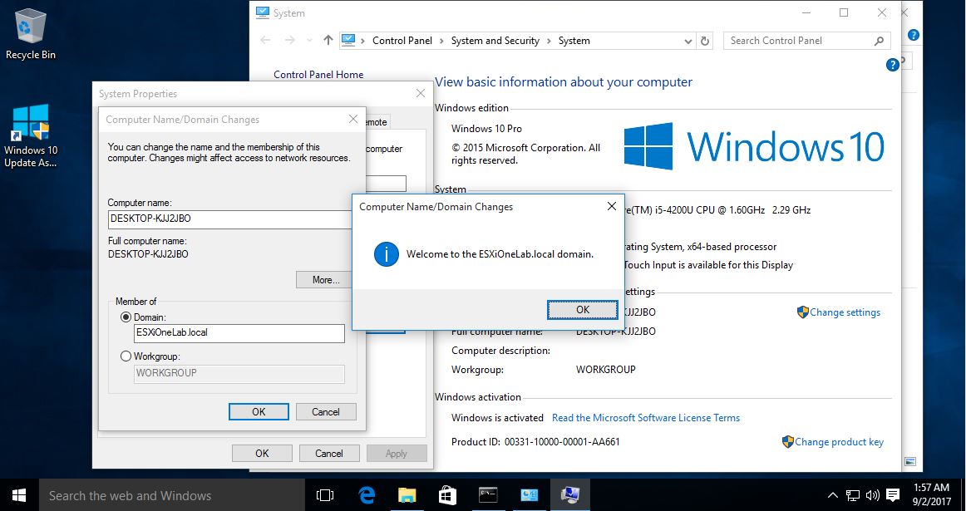The width and height of the screenshot is (966, 511).
Task: Click the Forward arrow in System window
Action: coord(289,41)
